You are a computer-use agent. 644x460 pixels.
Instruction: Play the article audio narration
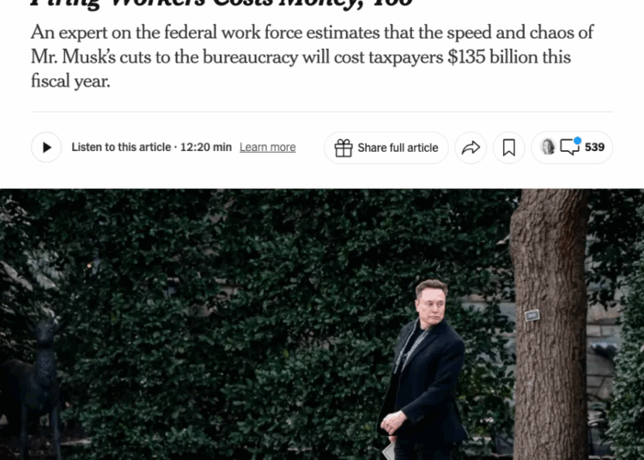click(46, 148)
